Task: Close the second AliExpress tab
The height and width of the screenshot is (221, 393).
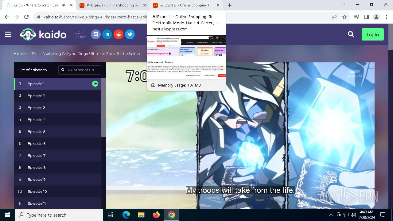Action: click(x=145, y=5)
